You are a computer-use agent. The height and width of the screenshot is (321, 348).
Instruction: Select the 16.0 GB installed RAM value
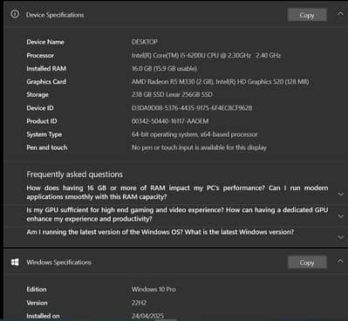[x=164, y=68]
